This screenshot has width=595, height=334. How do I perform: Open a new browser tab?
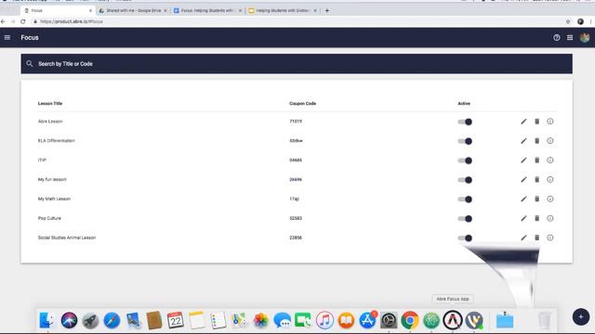pos(327,10)
